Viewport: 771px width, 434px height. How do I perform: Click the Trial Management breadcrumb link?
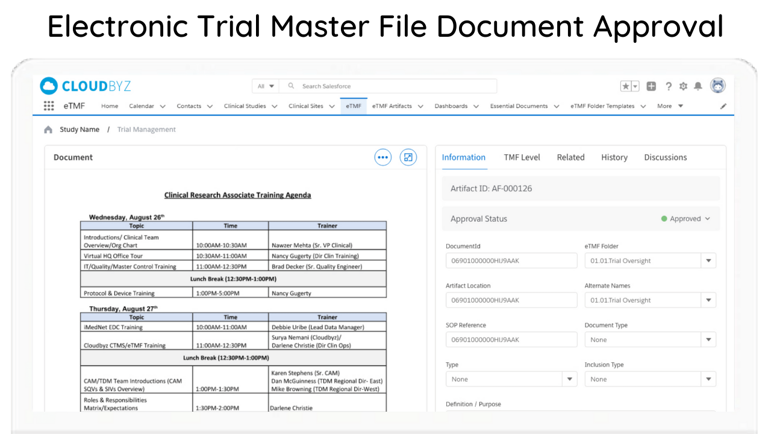(x=146, y=130)
